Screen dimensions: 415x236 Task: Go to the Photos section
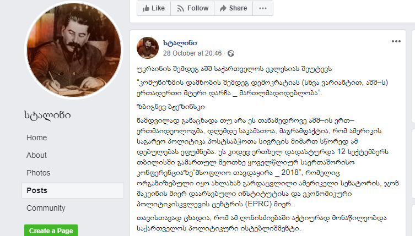coord(39,173)
